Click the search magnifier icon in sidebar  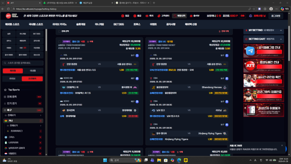click(x=5, y=63)
